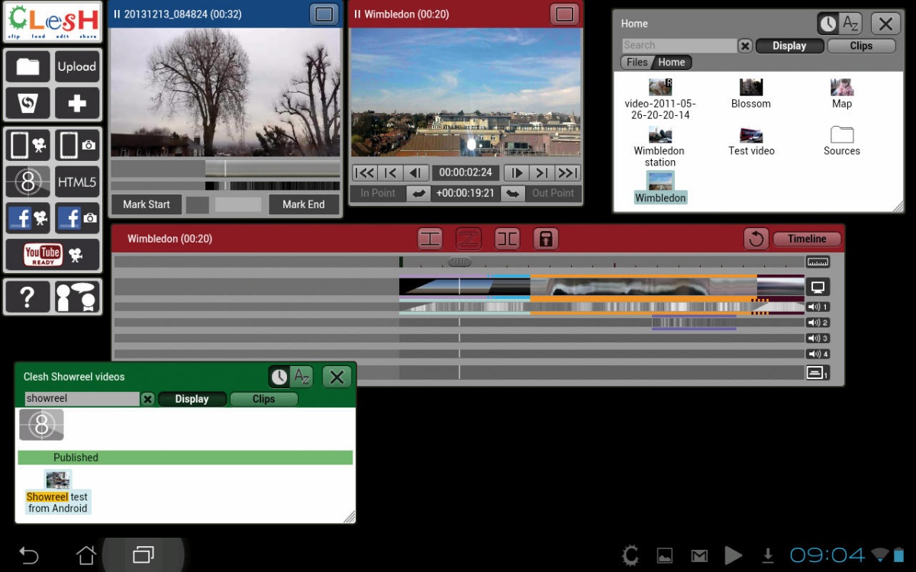
Task: Switch to Clips tab in Home panel
Action: 861,46
